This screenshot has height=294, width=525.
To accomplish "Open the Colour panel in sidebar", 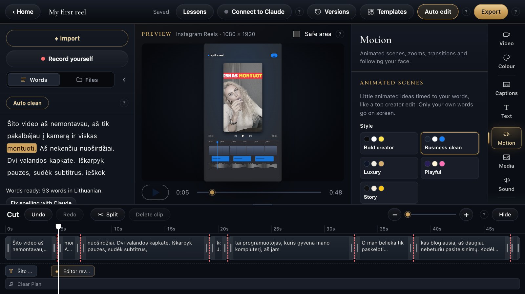I will (x=506, y=62).
